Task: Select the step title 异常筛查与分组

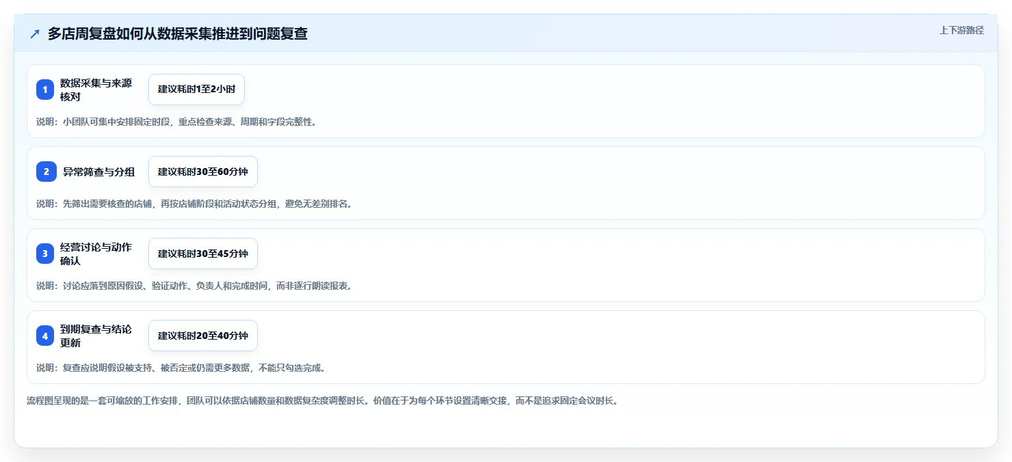Action: [x=99, y=172]
